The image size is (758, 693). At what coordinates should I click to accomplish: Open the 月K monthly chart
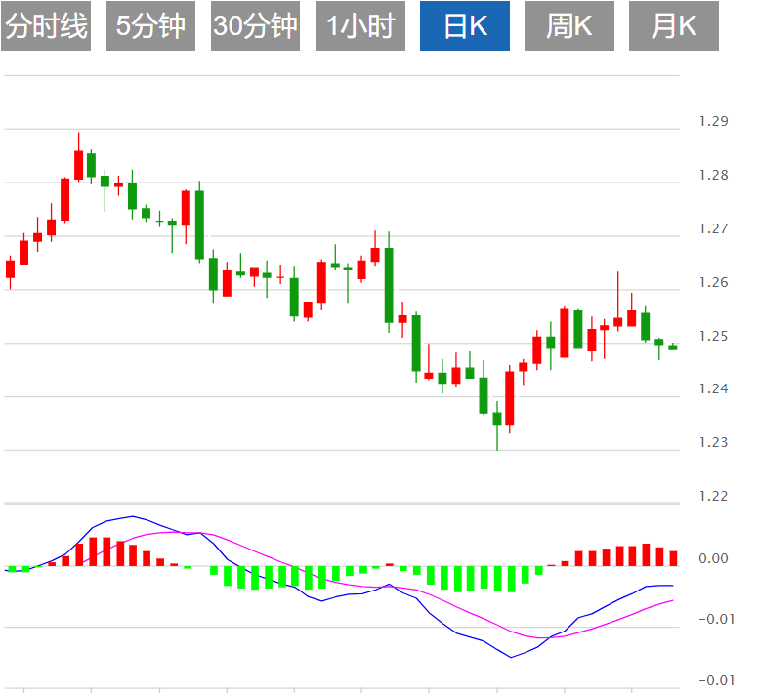[x=674, y=26]
